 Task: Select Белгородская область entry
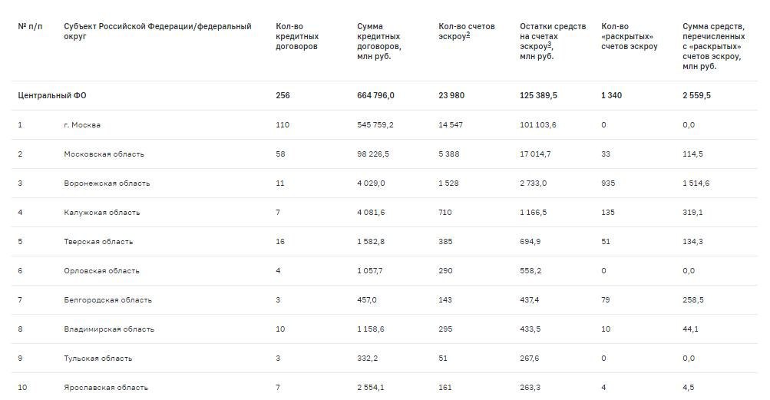pyautogui.click(x=107, y=299)
